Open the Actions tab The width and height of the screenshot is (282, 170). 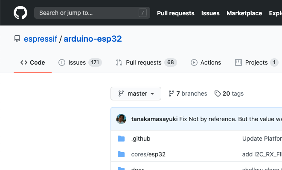[x=206, y=62]
